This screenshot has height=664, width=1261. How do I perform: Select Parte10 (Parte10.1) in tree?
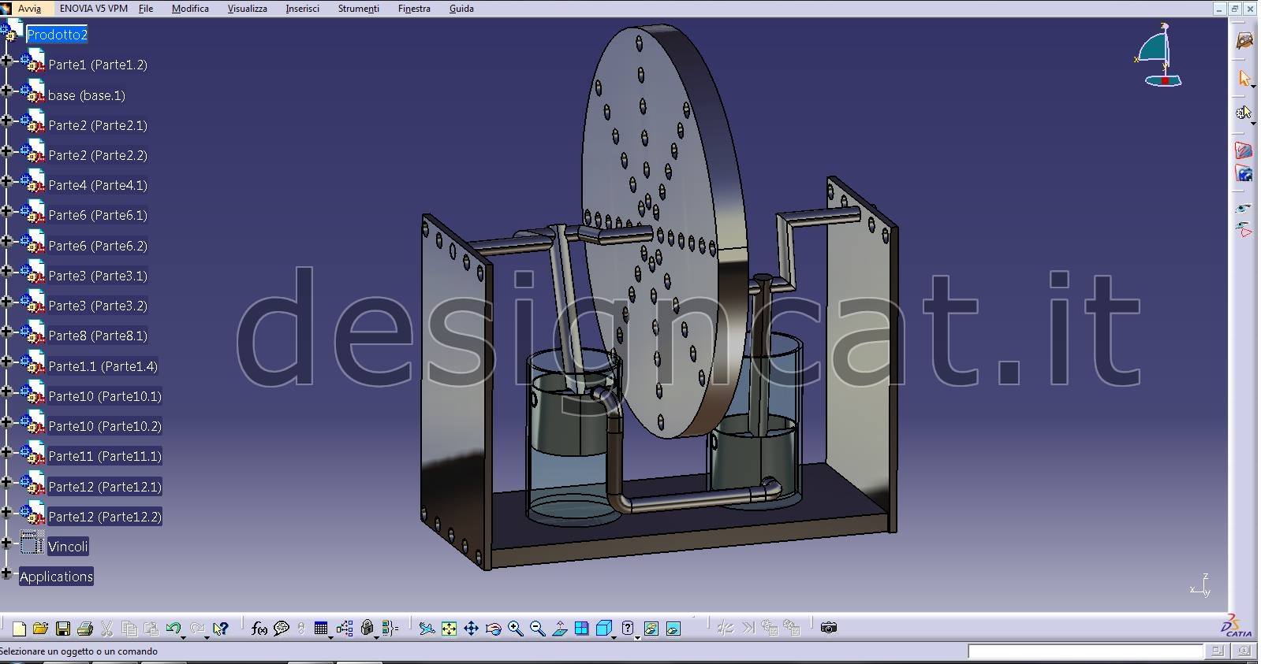104,396
